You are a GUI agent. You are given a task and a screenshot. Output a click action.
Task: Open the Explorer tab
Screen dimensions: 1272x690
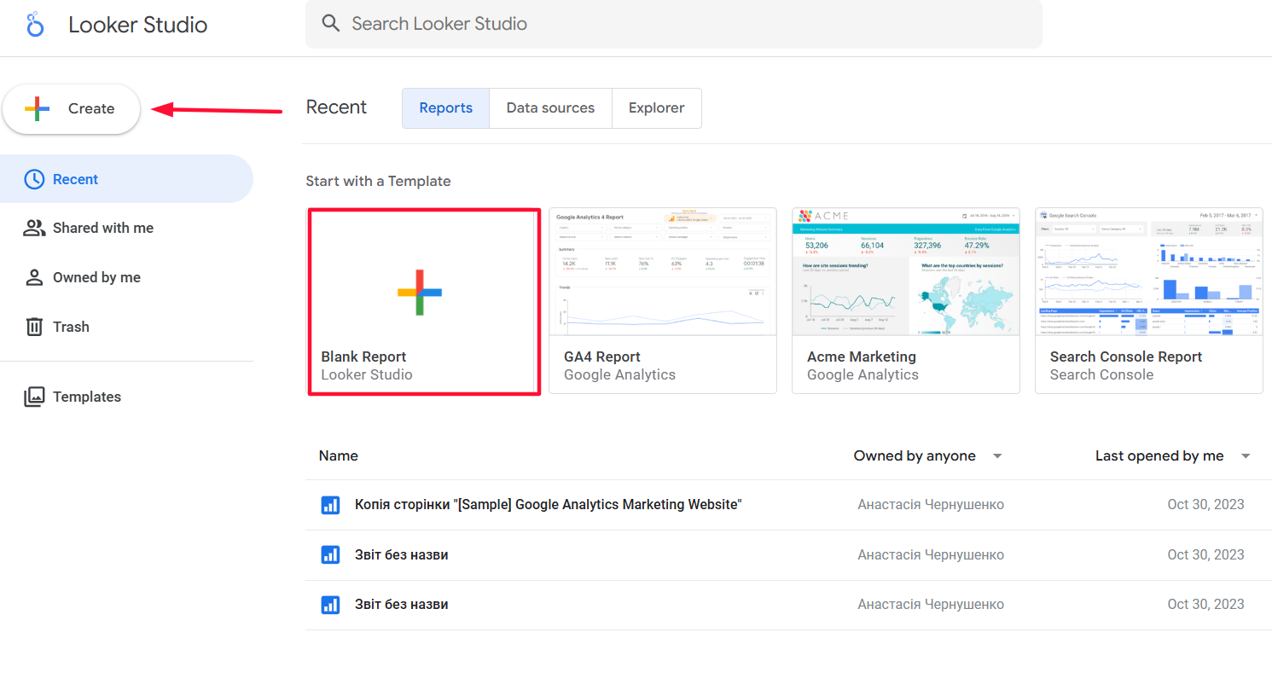[656, 107]
